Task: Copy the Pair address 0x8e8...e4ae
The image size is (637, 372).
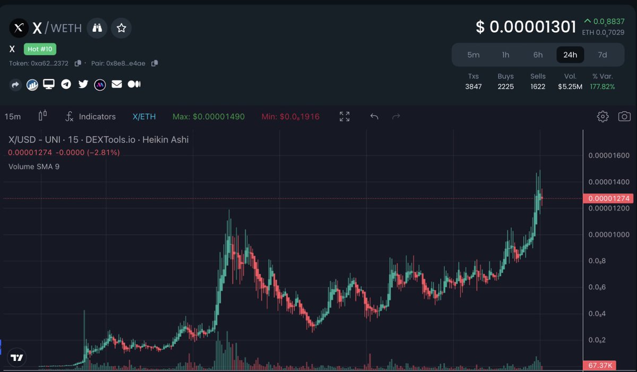Action: tap(154, 63)
